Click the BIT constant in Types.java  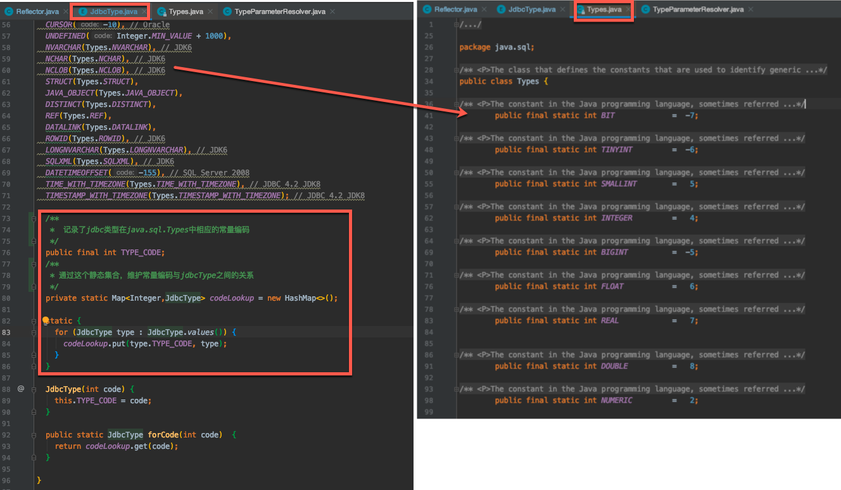pos(608,115)
